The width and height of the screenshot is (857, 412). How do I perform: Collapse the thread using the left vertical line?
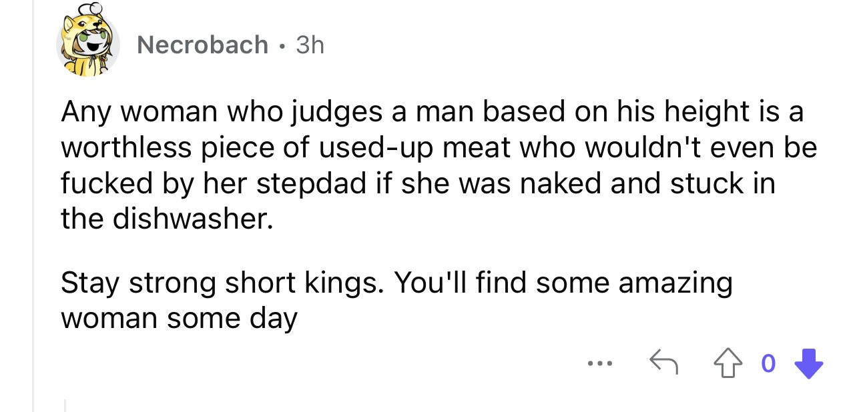tap(33, 206)
